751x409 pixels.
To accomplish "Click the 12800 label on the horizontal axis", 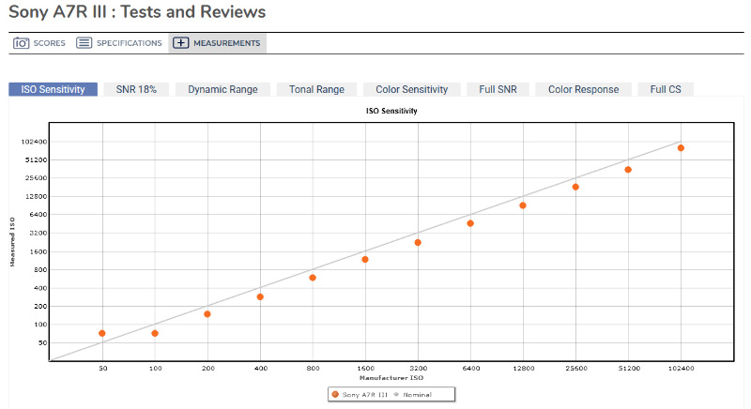I will click(x=524, y=369).
